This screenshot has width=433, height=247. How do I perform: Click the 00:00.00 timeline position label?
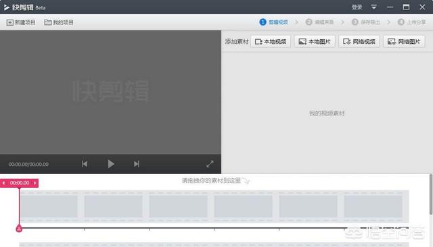20,183
